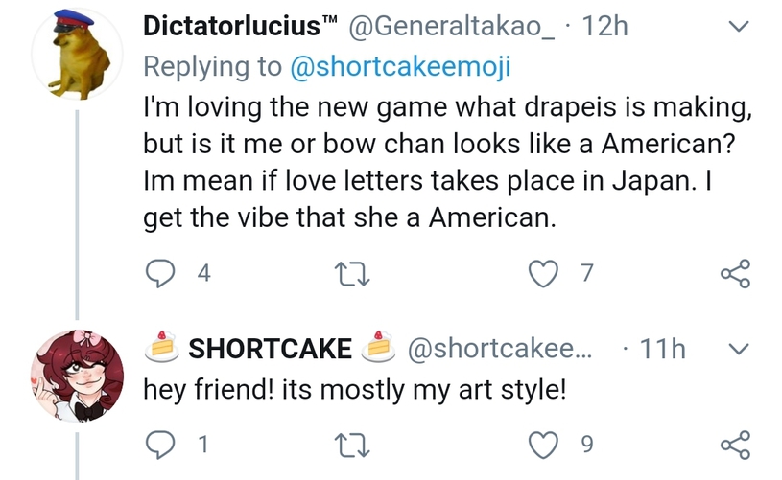View SHORTCAKE's red-haired avatar picture

point(78,375)
